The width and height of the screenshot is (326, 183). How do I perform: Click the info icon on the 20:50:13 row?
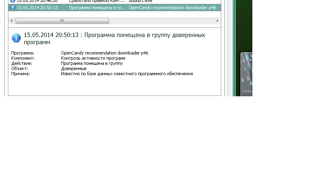coord(13,7)
